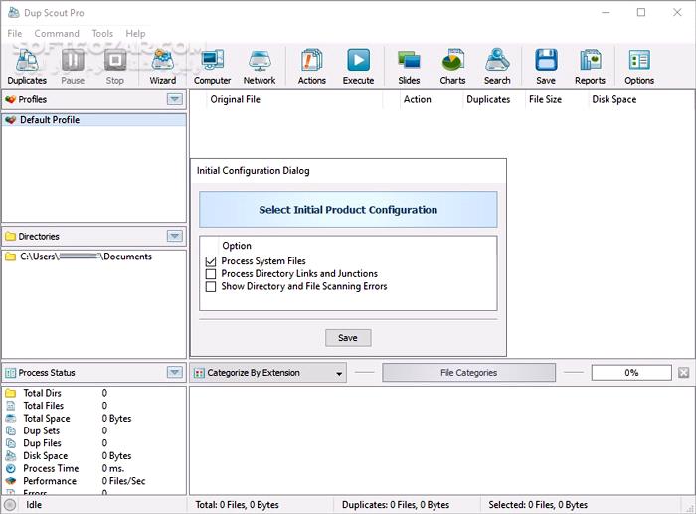Click the cancel icon beside 0% progress
Viewport: 696px width, 514px height.
[684, 373]
